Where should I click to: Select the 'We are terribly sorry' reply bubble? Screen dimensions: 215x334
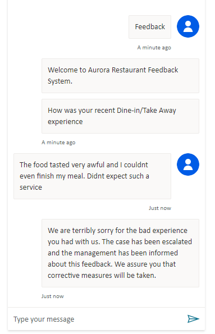(120, 253)
